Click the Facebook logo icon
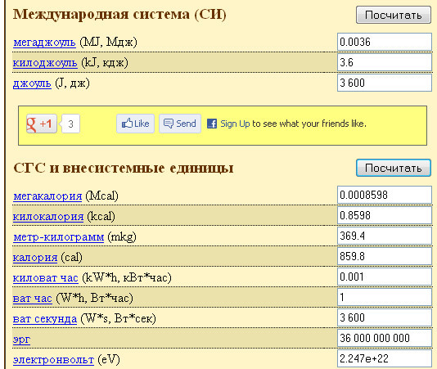Image resolution: width=437 pixels, height=369 pixels. [x=212, y=124]
